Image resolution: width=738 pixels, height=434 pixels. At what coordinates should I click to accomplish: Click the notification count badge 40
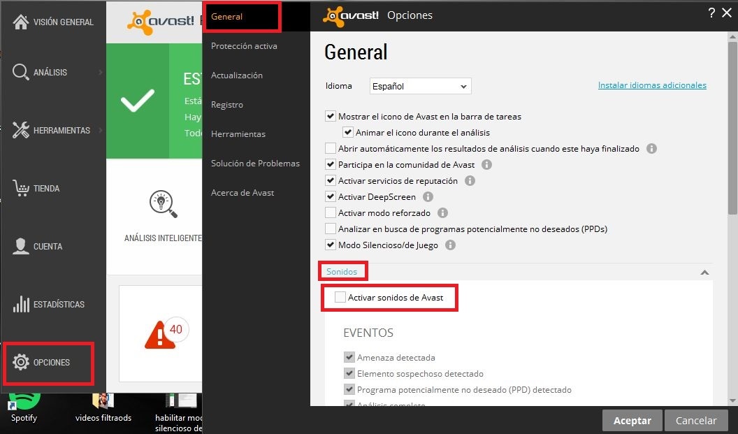point(176,329)
